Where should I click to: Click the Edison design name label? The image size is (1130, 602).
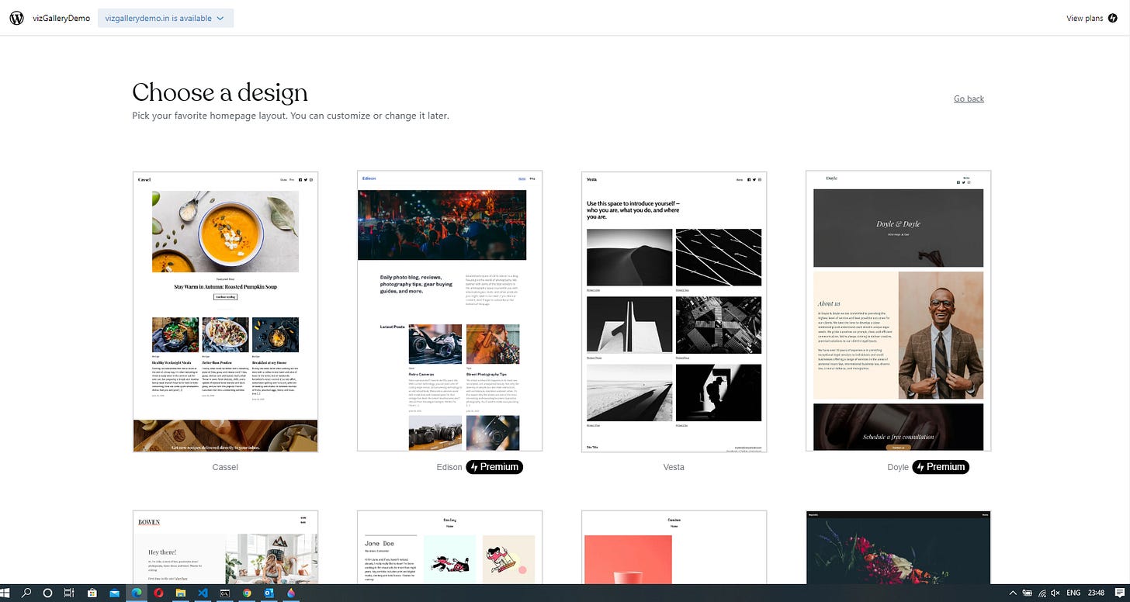pos(449,467)
